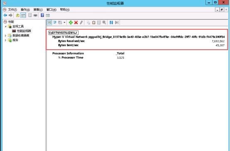Click the value 7,692.562
This screenshot has height=151, width=230.
[218, 41]
